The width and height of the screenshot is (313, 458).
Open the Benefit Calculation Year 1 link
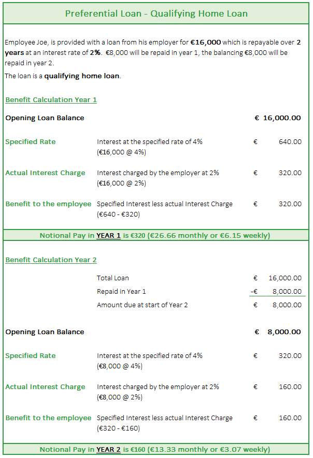(51, 99)
